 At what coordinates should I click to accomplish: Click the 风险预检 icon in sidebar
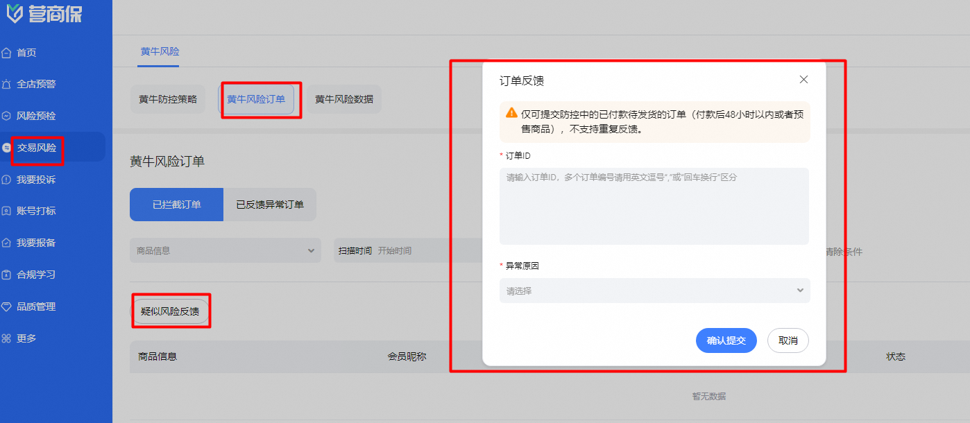(6, 116)
